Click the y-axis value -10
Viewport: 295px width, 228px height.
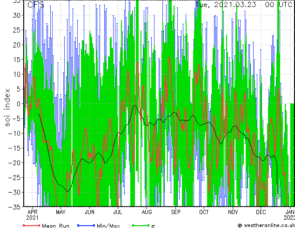(14, 134)
